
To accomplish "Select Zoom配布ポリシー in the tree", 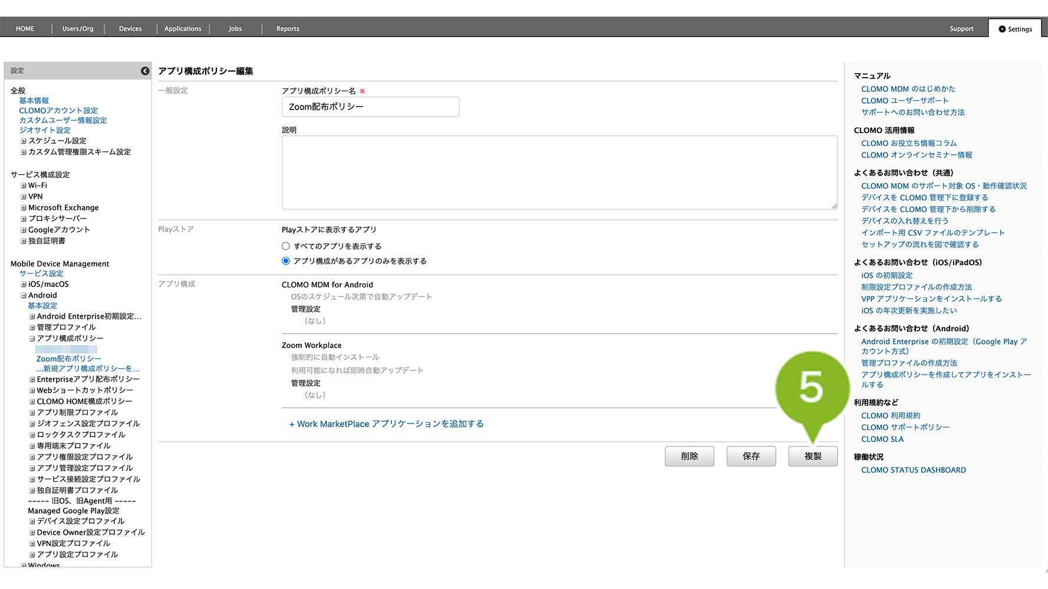I will 69,359.
